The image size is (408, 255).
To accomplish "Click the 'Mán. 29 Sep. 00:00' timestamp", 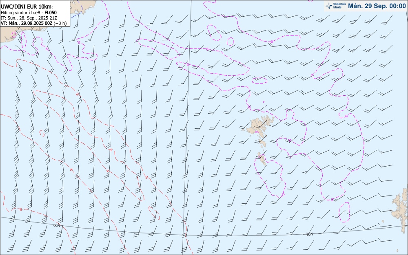I will 377,6.
